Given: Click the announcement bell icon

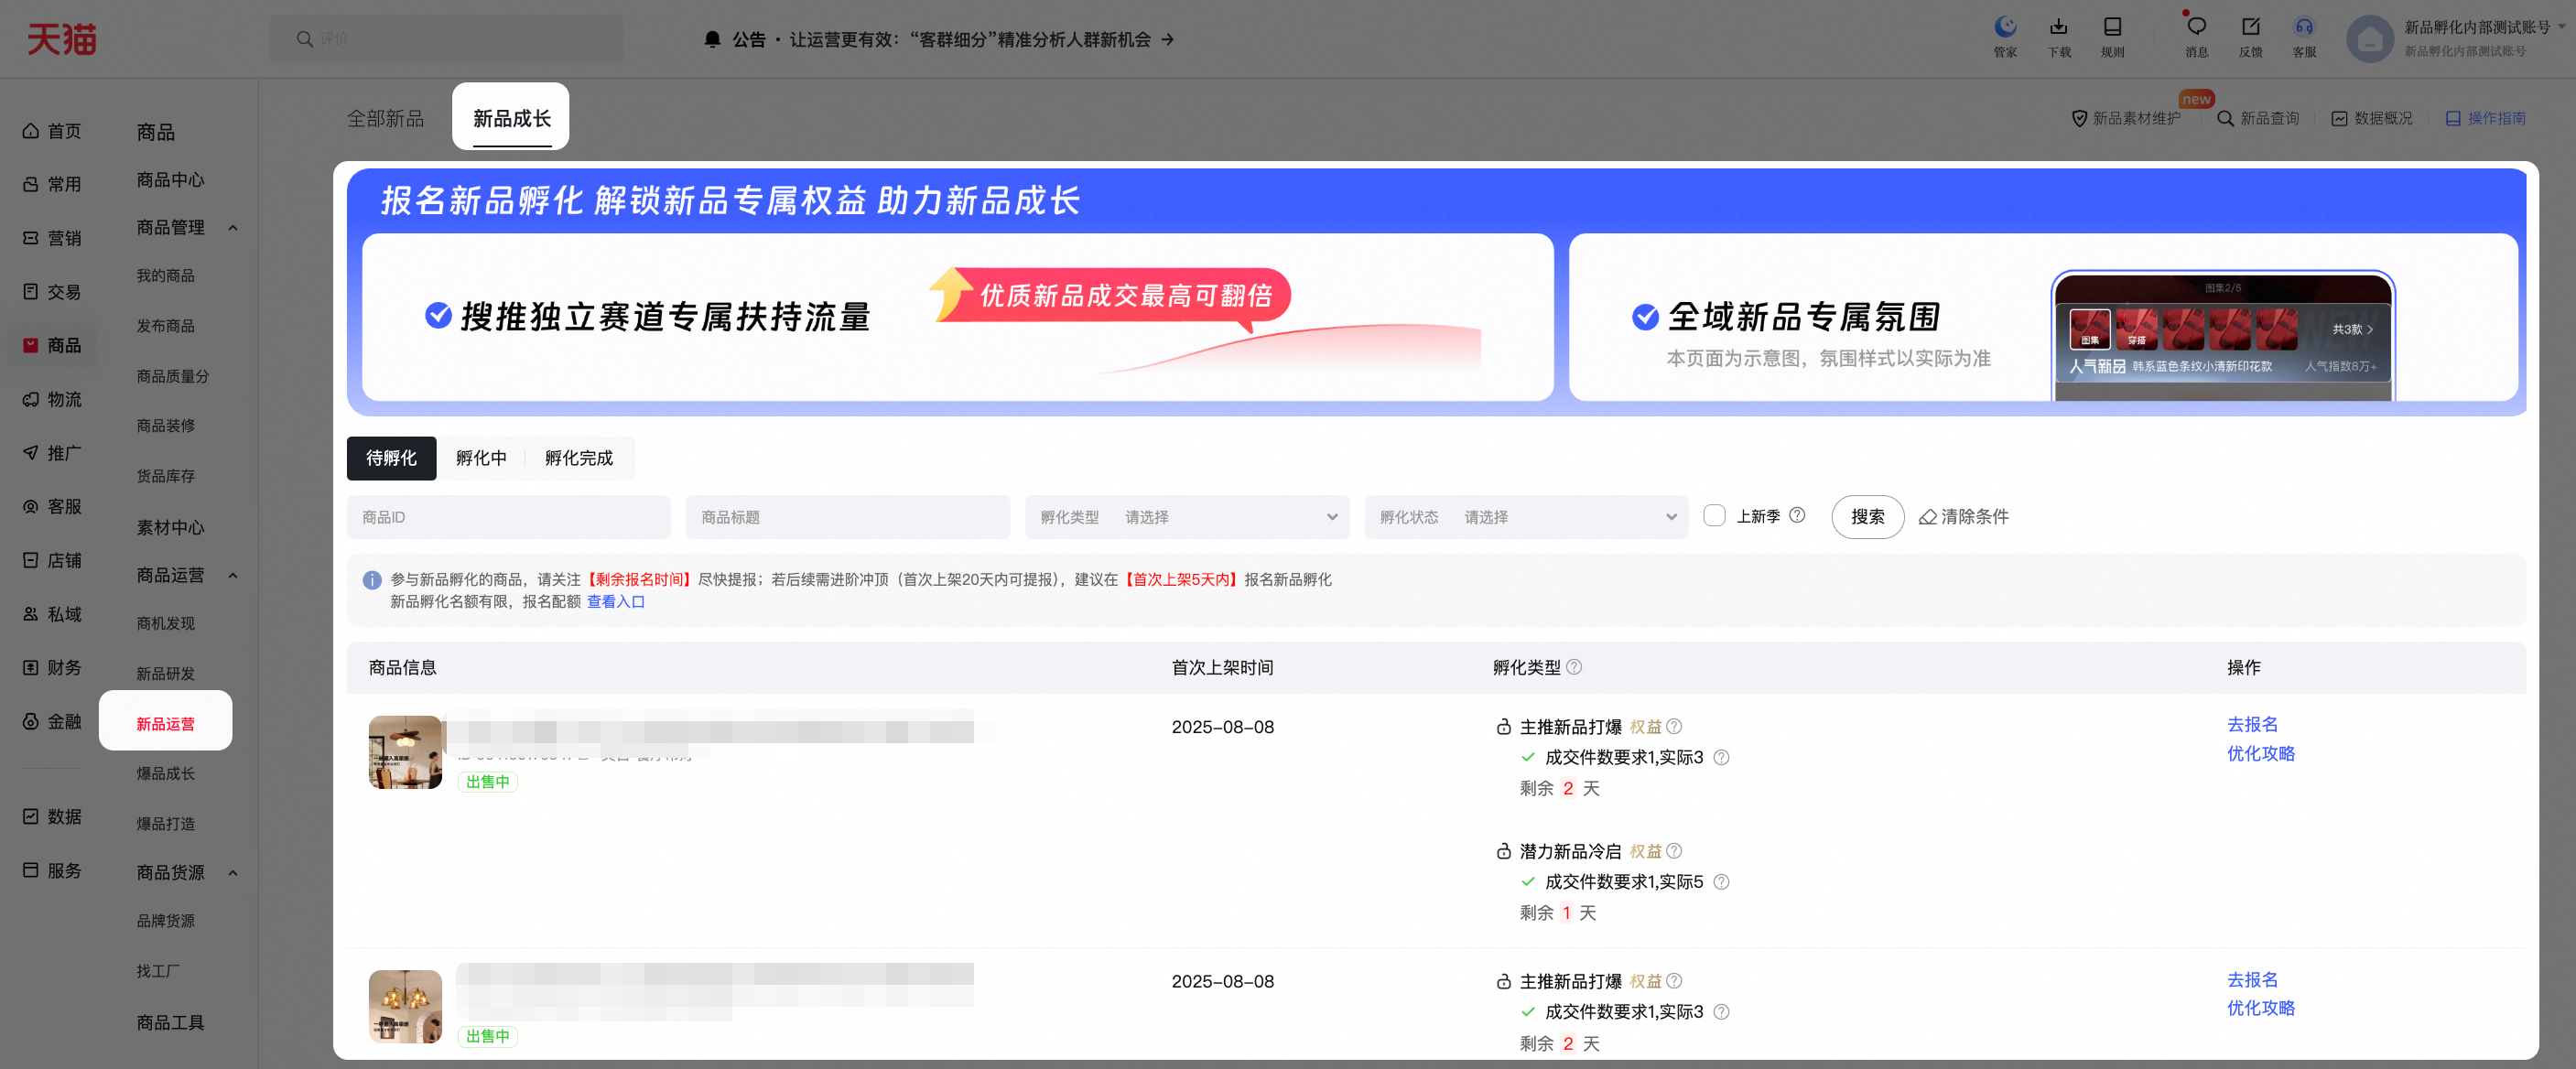Looking at the screenshot, I should pyautogui.click(x=712, y=39).
